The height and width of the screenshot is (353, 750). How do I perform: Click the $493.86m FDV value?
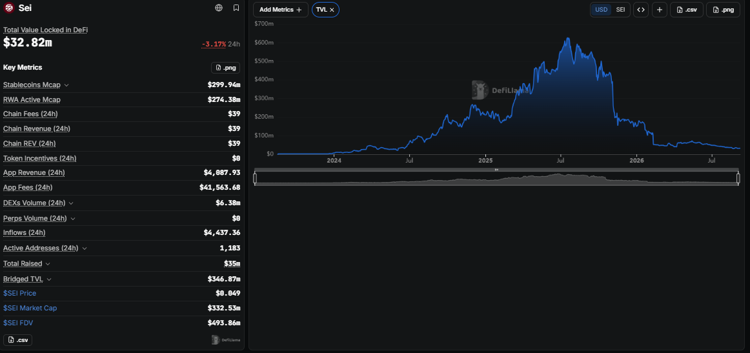click(224, 323)
